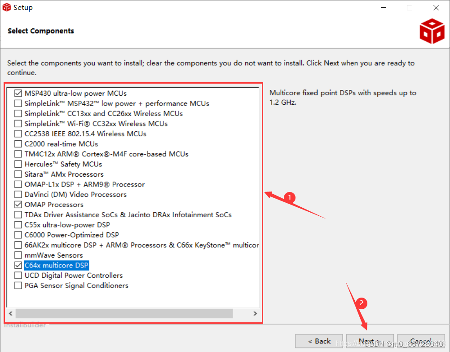The width and height of the screenshot is (450, 352).
Task: Enable TM4C12x ARM Cortex-M4F core-based MCUs
Action: pyautogui.click(x=18, y=154)
